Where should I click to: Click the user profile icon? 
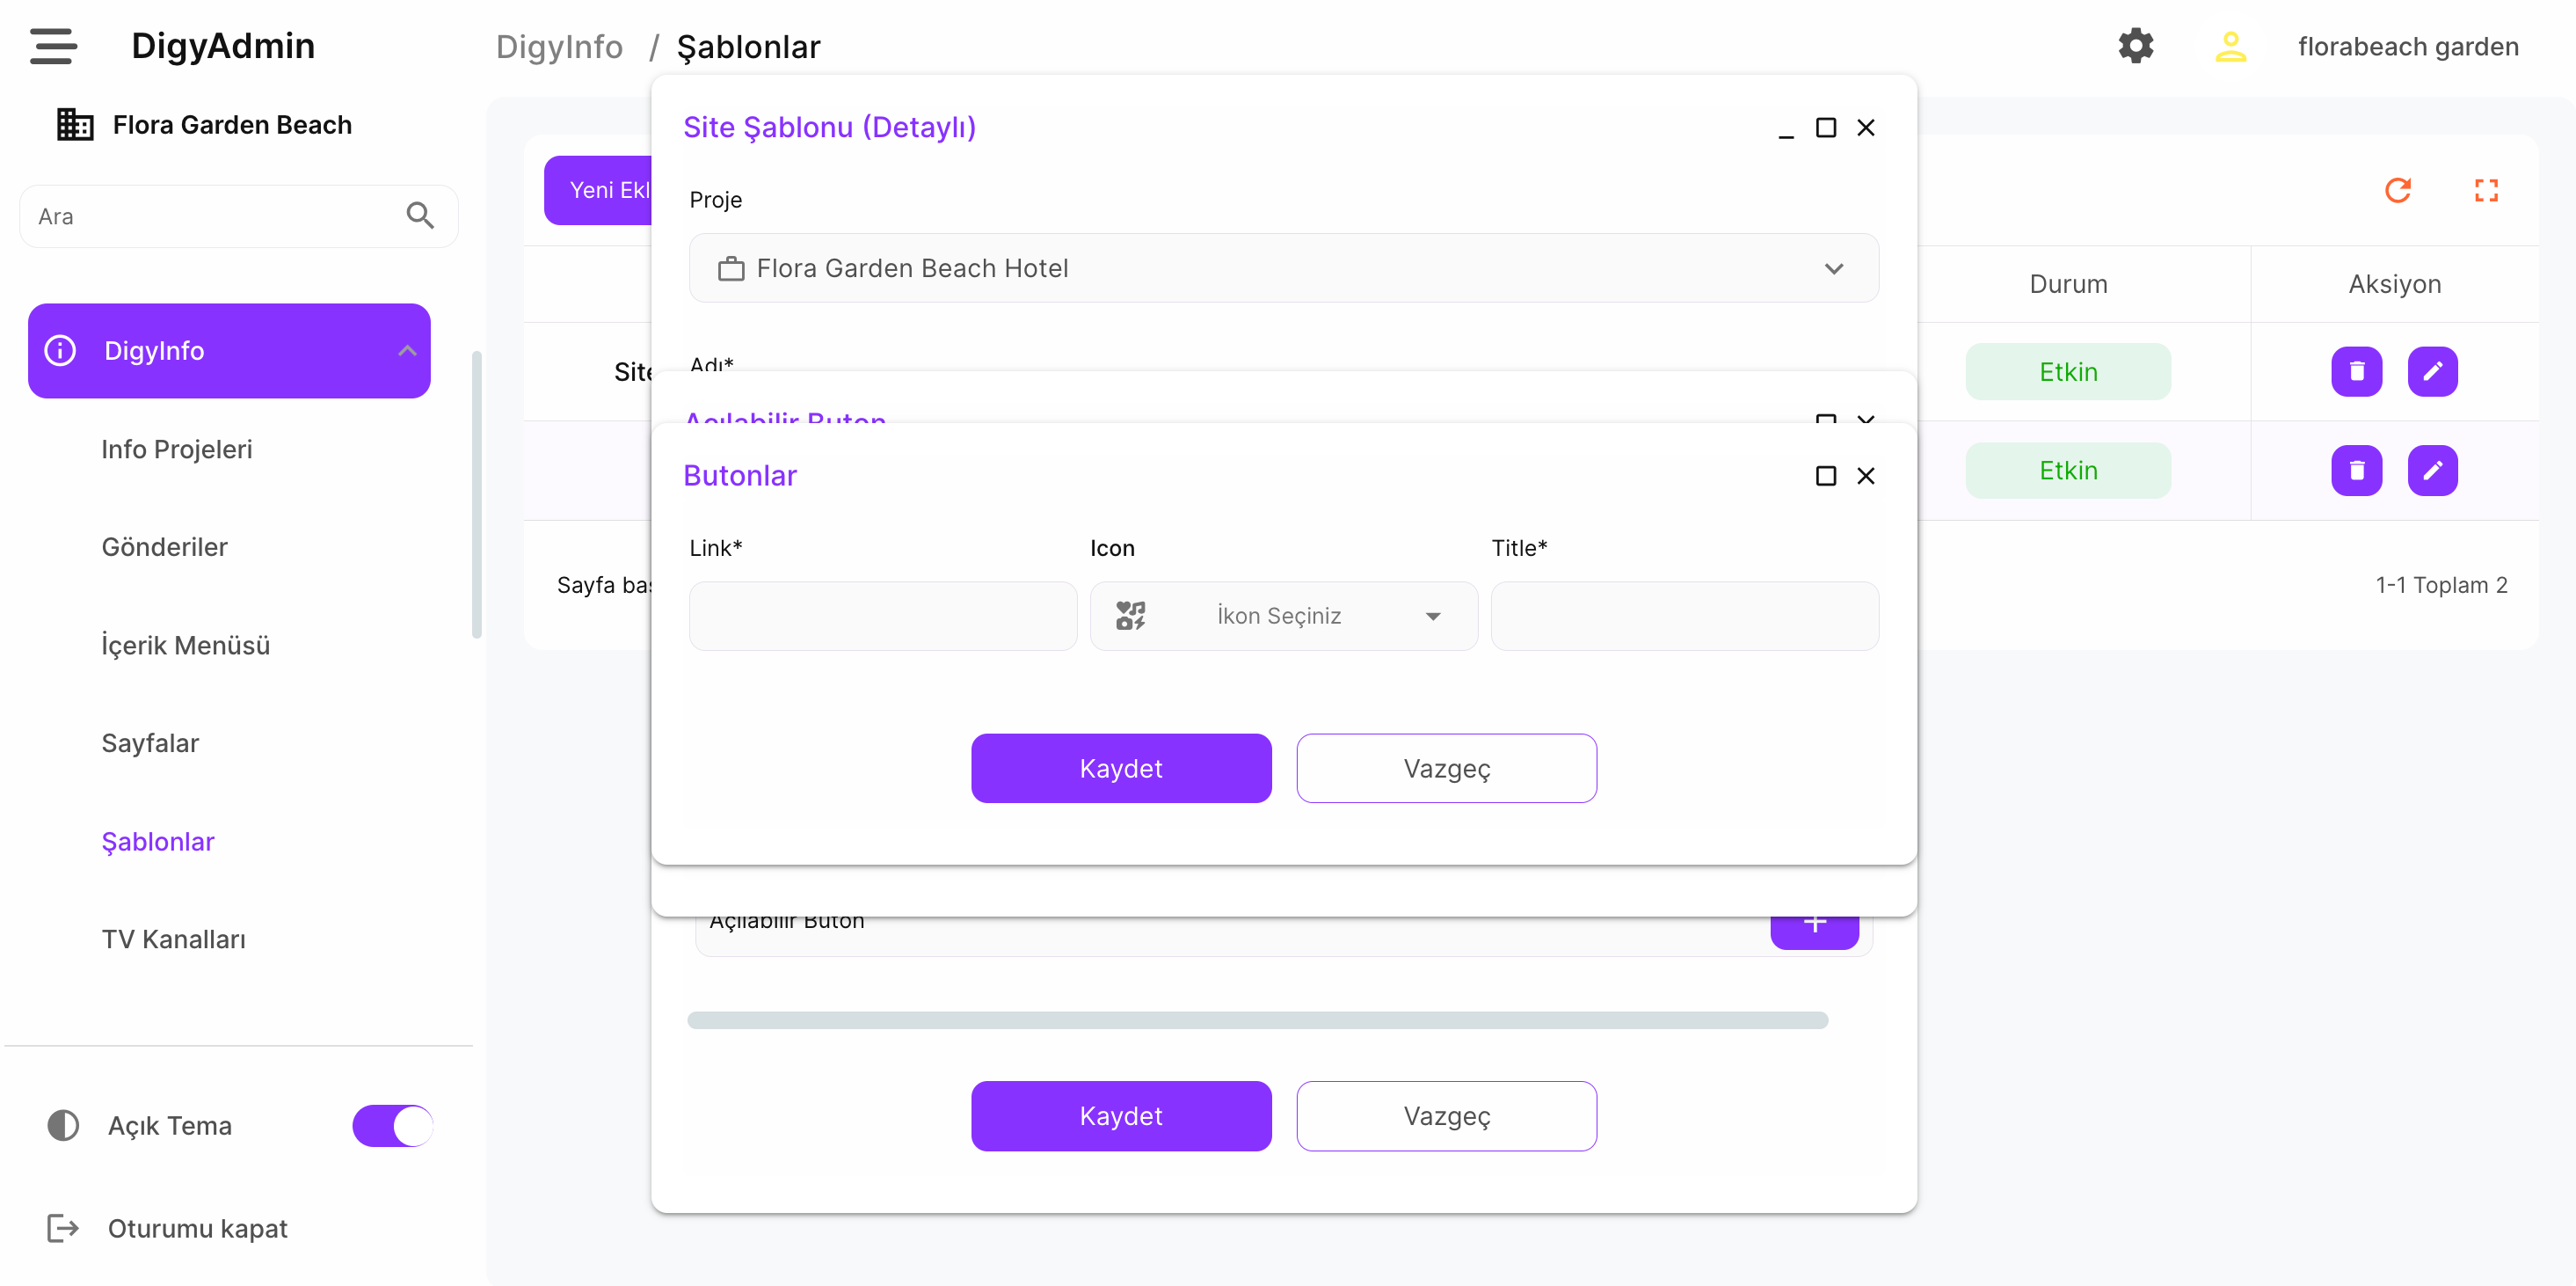[2230, 46]
